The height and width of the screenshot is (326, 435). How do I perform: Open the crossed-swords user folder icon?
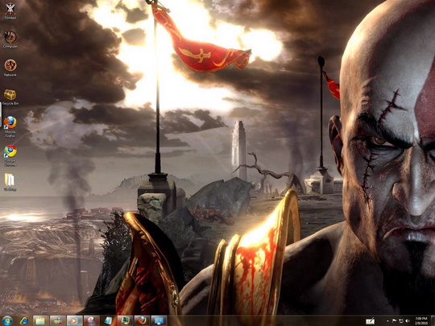pyautogui.click(x=10, y=10)
